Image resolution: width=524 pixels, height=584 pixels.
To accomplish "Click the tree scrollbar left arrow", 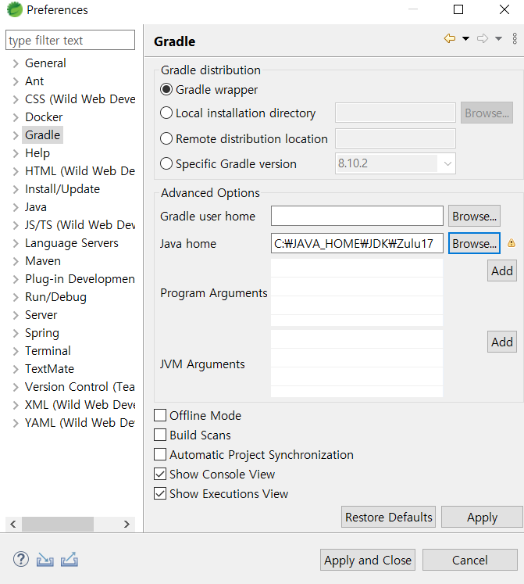I will pos(13,524).
